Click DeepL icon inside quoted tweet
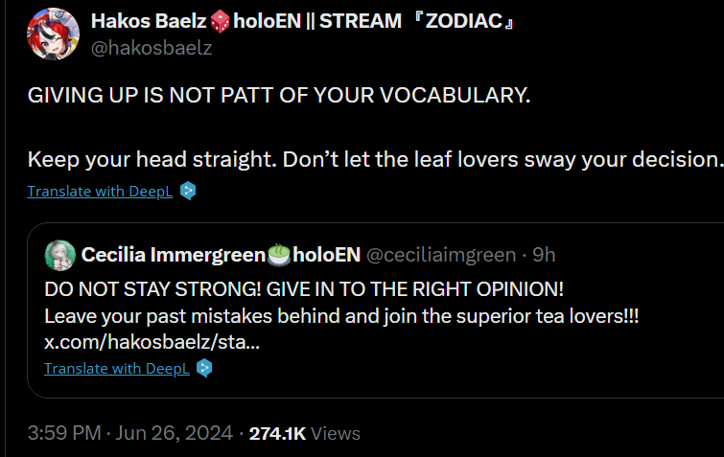 coord(204,369)
